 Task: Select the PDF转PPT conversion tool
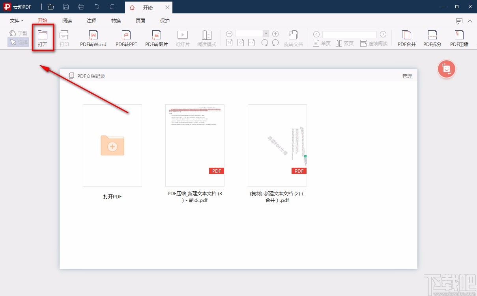click(x=126, y=38)
